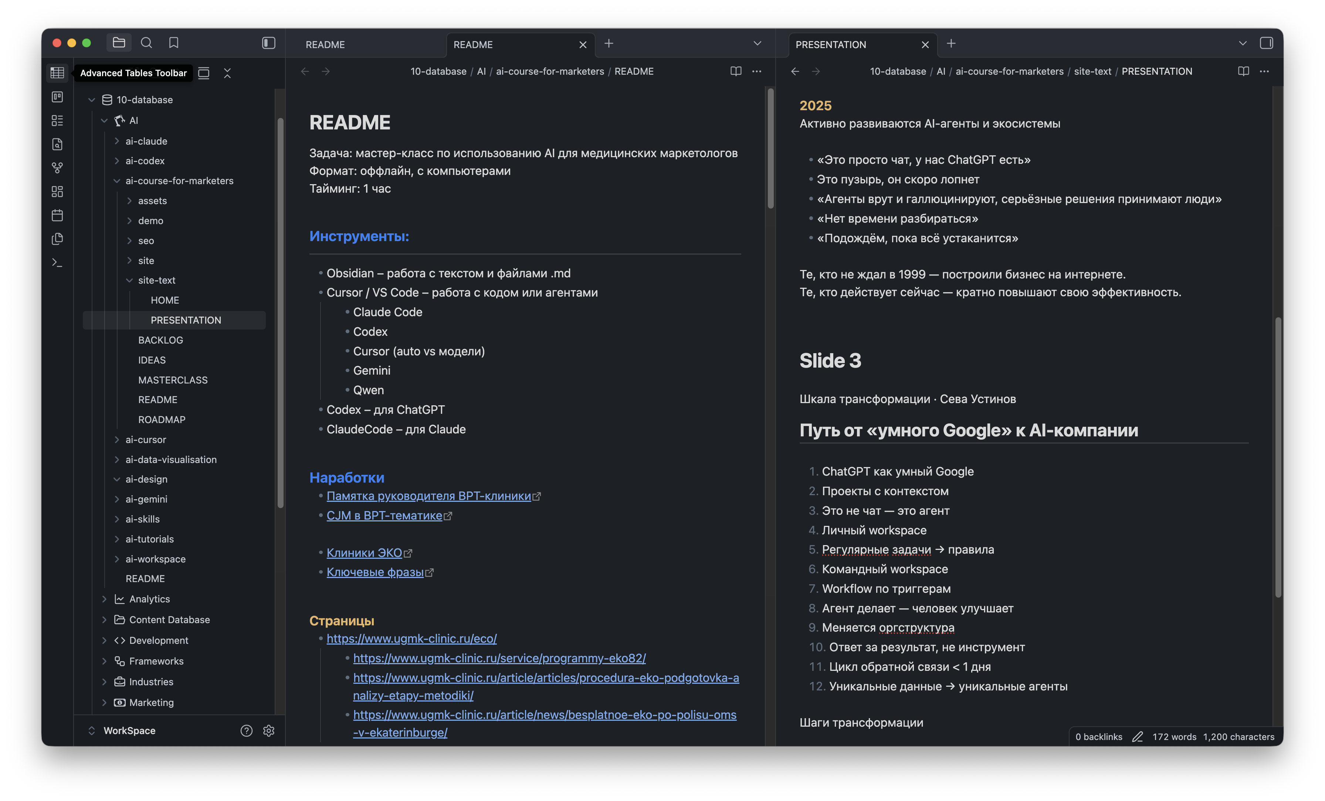Click the branch-shaped source control ribbon icon
The image size is (1325, 801).
pyautogui.click(x=58, y=168)
